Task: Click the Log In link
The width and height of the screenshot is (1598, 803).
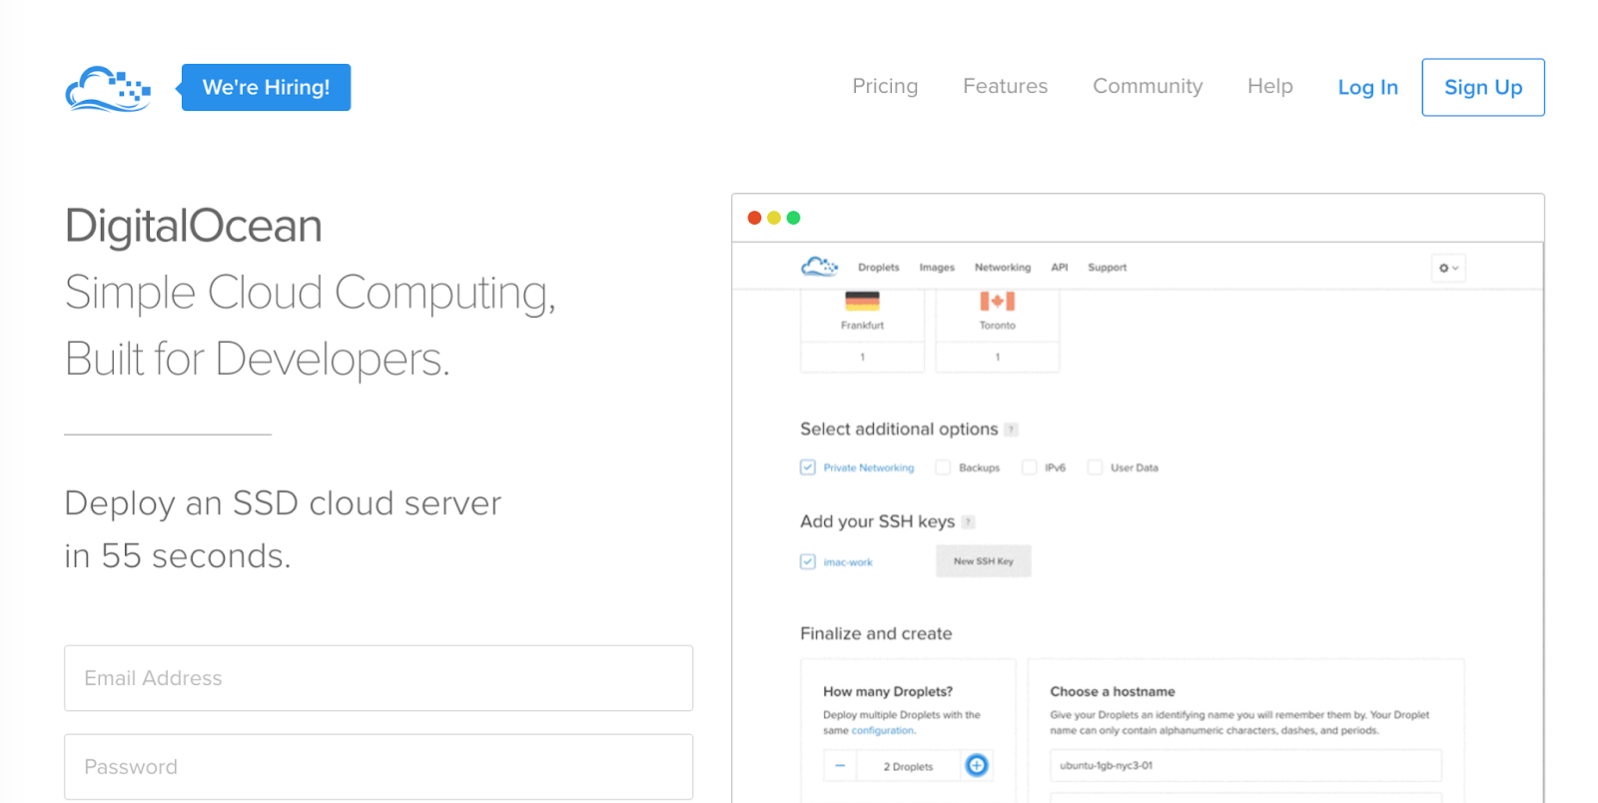Action: pyautogui.click(x=1367, y=88)
